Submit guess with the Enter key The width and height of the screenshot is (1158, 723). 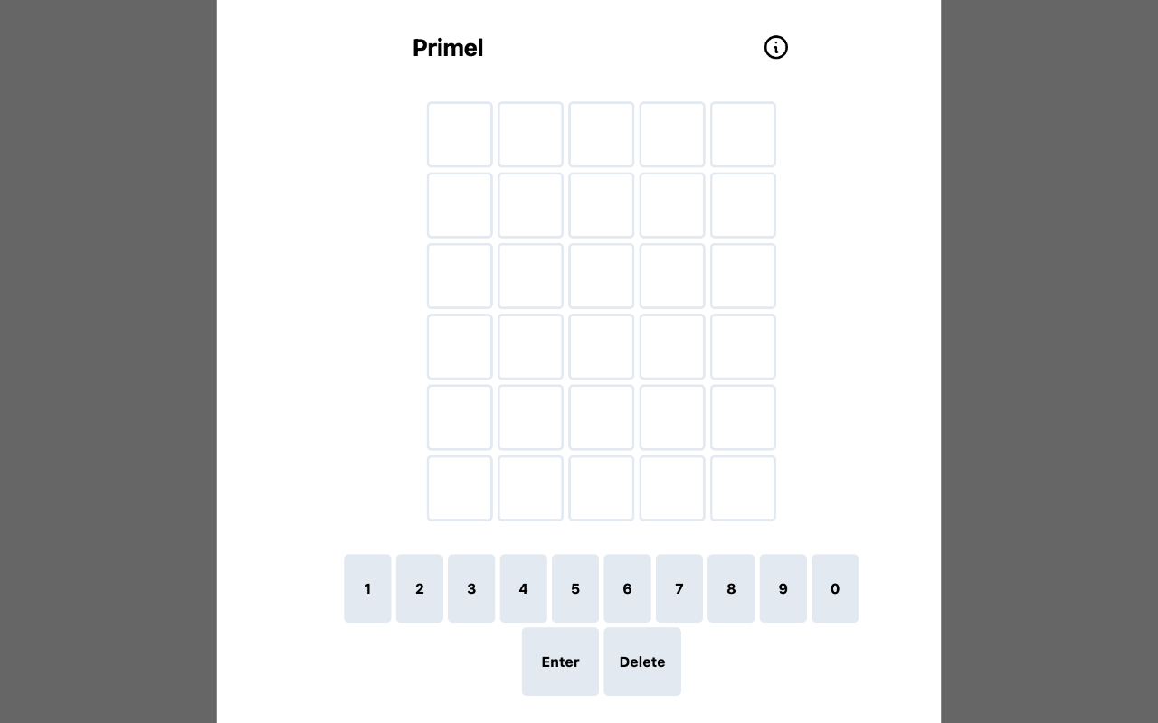pyautogui.click(x=560, y=662)
